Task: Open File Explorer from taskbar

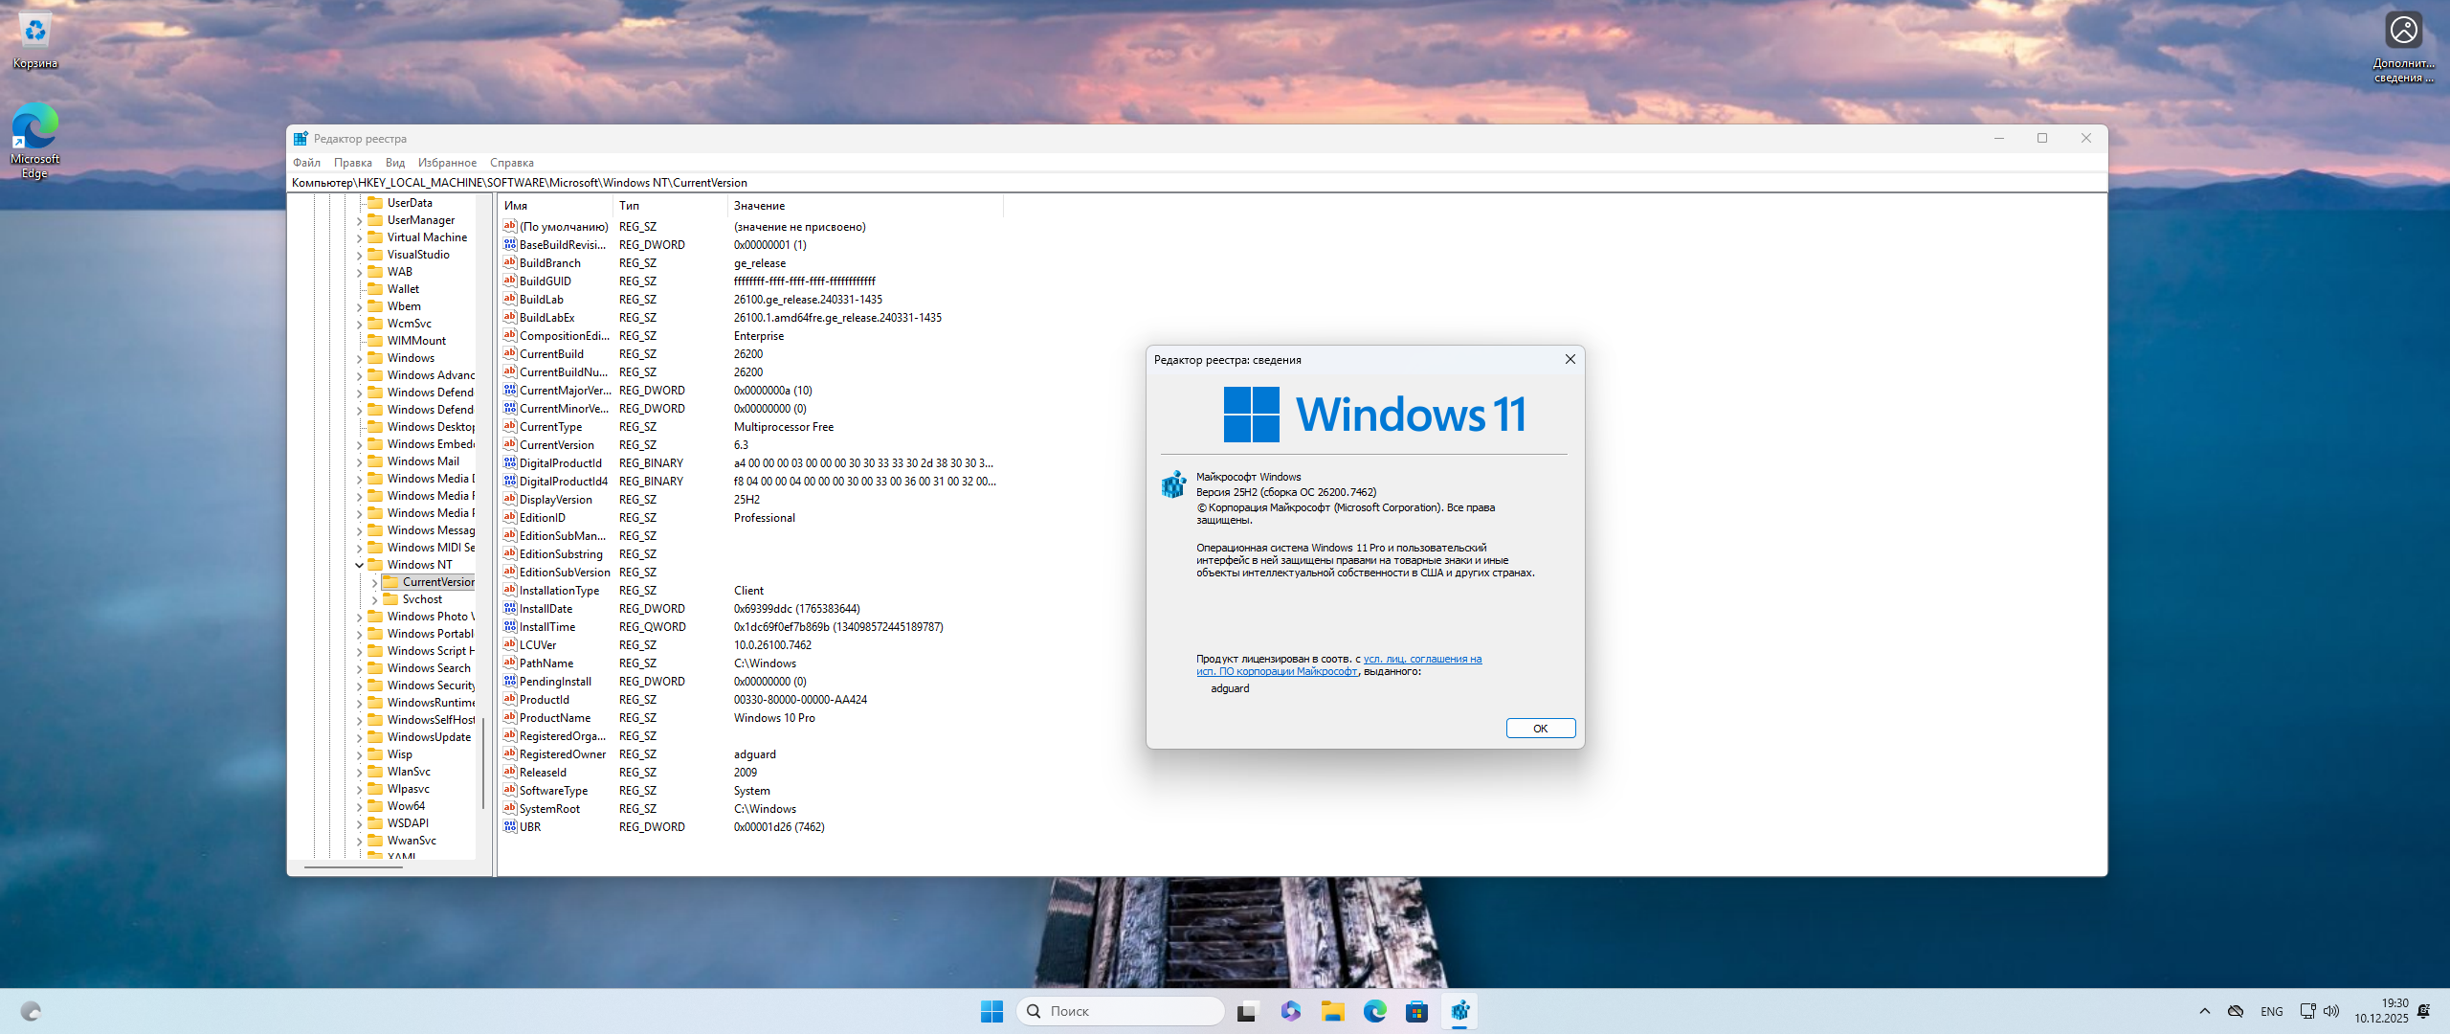Action: click(1332, 1011)
